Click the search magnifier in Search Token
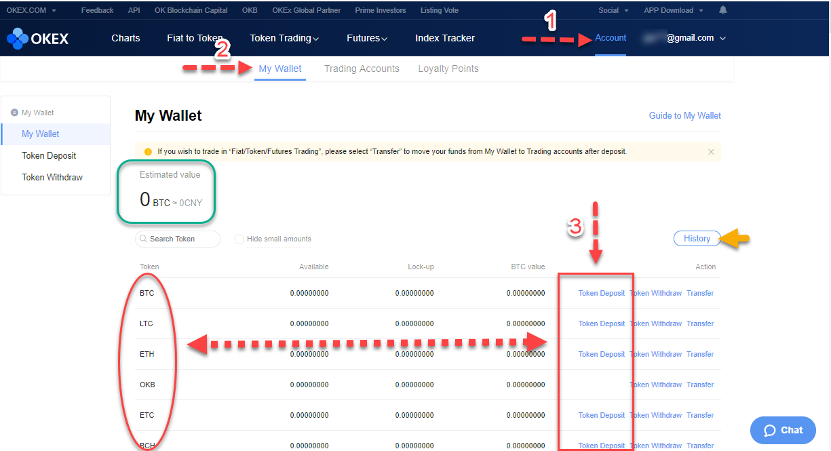 tap(143, 239)
